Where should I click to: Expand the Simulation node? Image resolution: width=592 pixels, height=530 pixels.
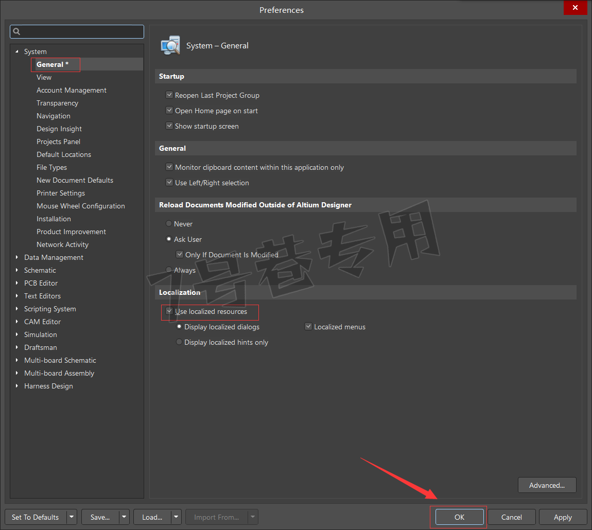point(16,334)
